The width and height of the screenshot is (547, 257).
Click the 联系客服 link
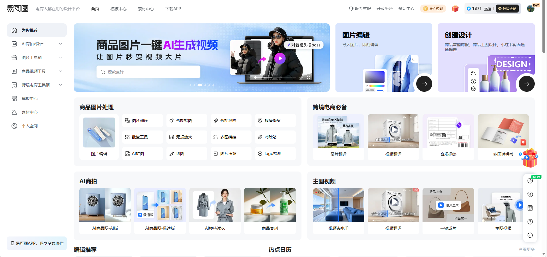coord(360,9)
